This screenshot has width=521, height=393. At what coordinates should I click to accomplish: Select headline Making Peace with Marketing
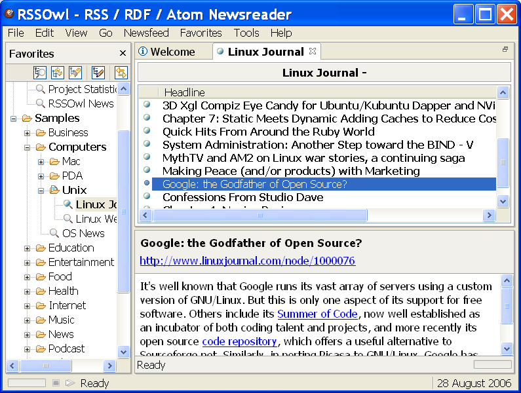pyautogui.click(x=291, y=171)
